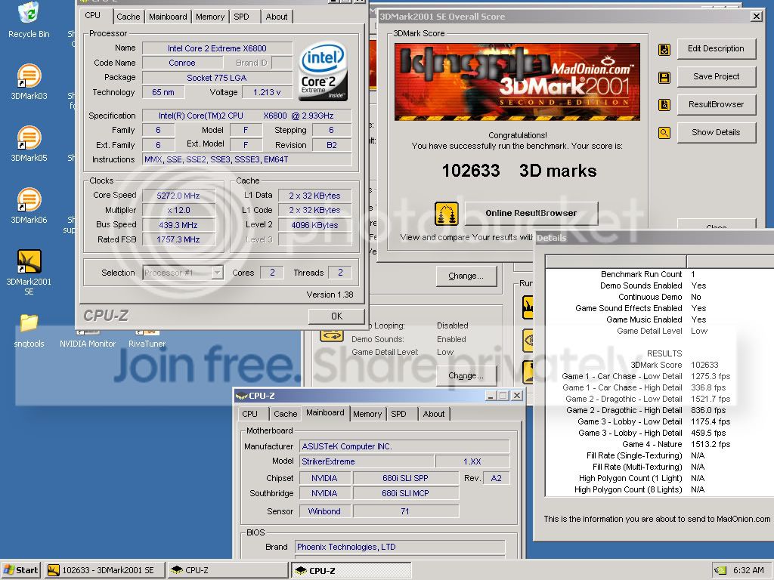
Task: Open the Windows Start menu
Action: tap(20, 570)
